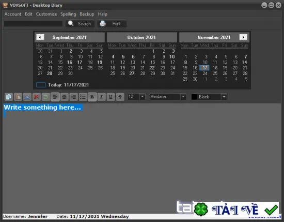Click the black color swatch
Image resolution: width=284 pixels, height=222 pixels.
(194, 97)
